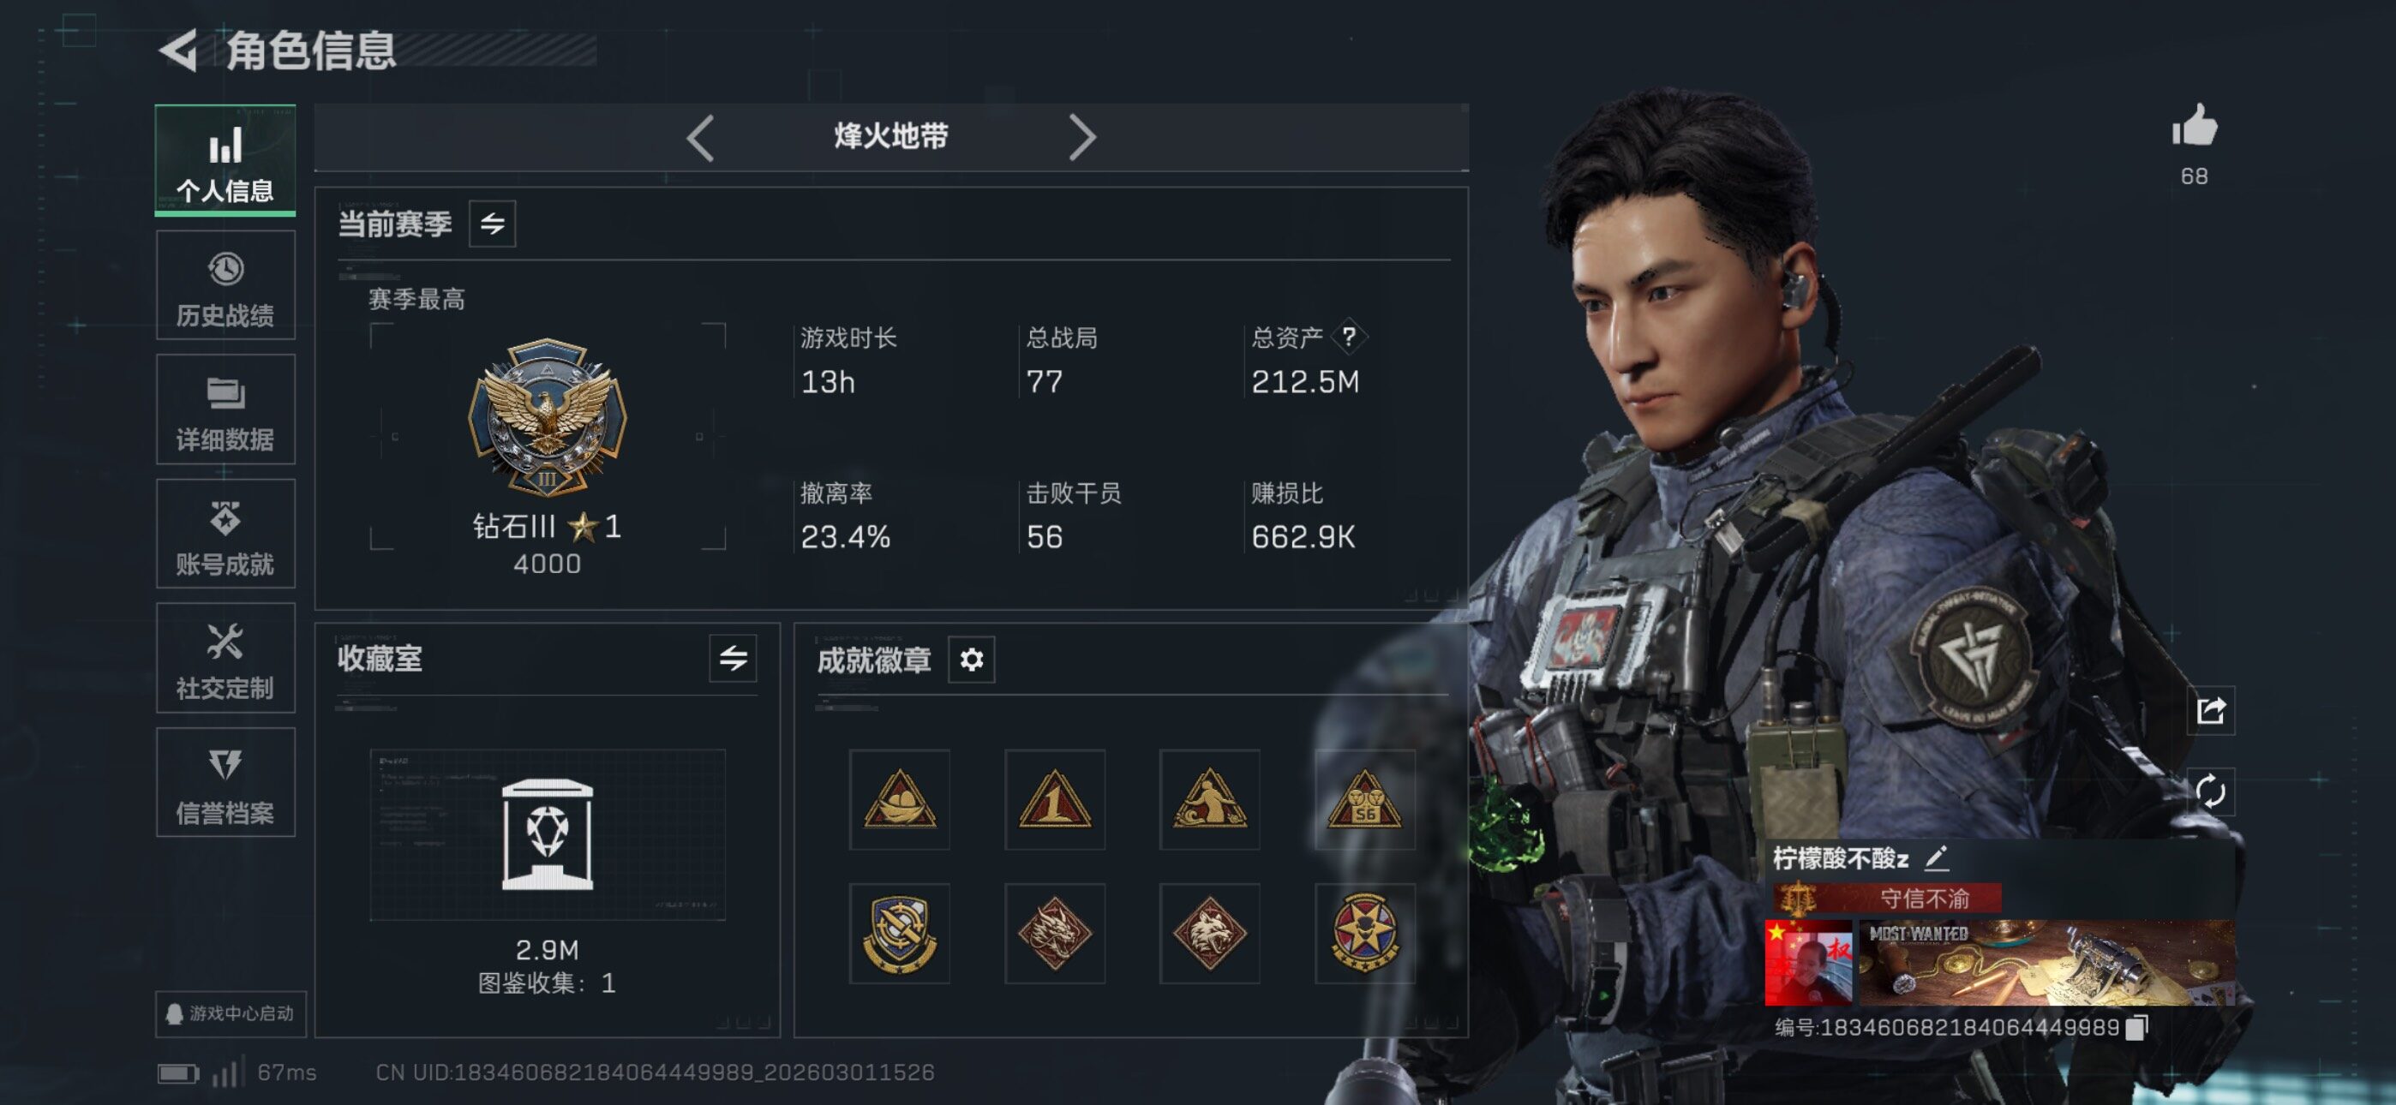This screenshot has width=2396, height=1105.
Task: Toggle collection room swap button
Action: pyautogui.click(x=733, y=659)
